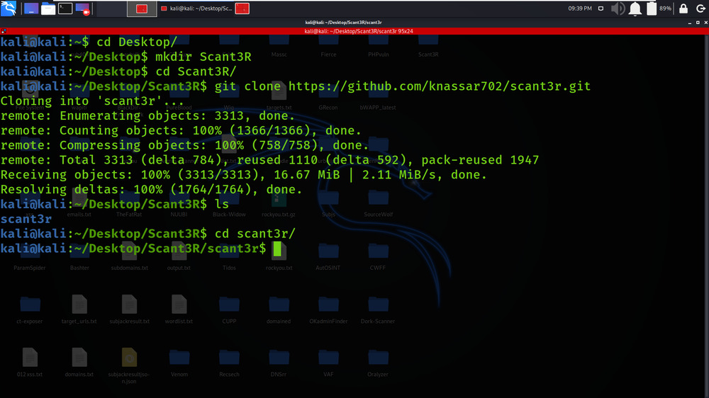Click the 'scant3r' directory listing output
The height and width of the screenshot is (398, 709).
tap(26, 219)
